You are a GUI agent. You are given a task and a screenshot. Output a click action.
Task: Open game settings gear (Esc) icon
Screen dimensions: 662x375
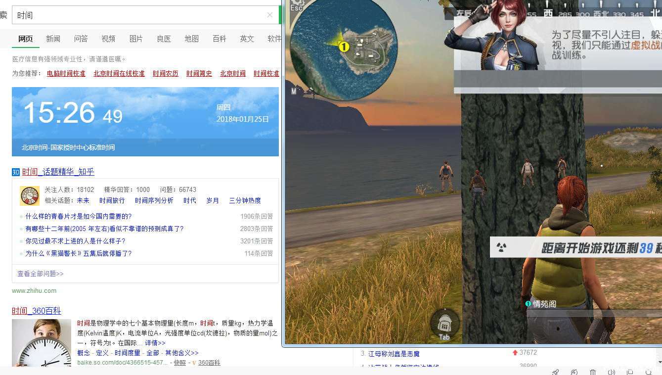(x=297, y=5)
